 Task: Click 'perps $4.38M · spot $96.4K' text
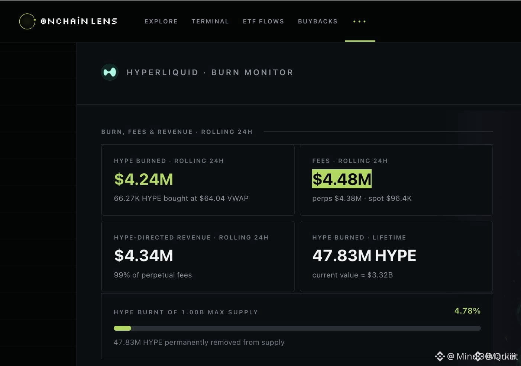click(362, 198)
